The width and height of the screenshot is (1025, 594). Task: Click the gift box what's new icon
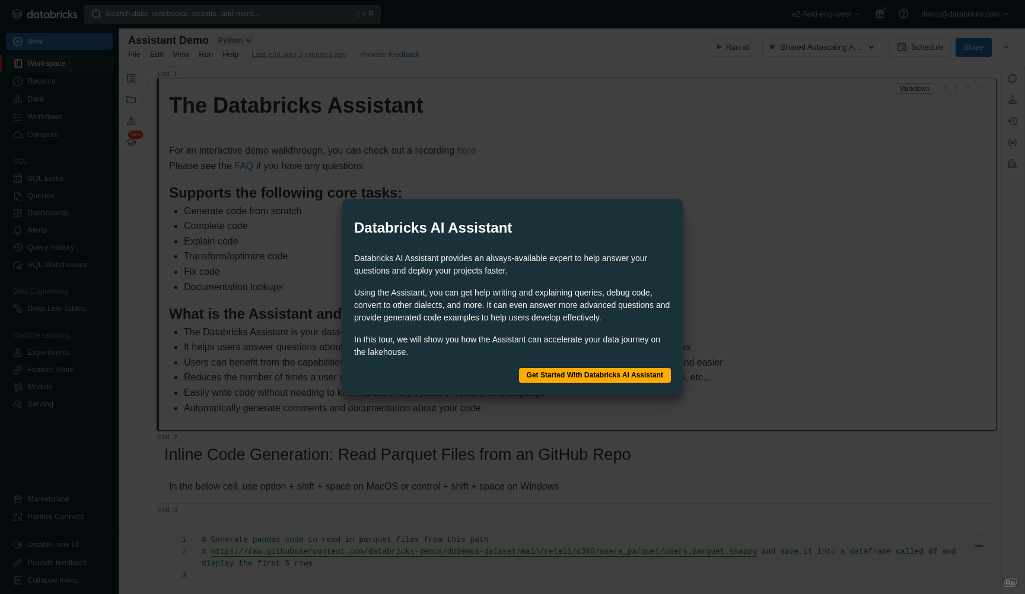click(x=880, y=14)
